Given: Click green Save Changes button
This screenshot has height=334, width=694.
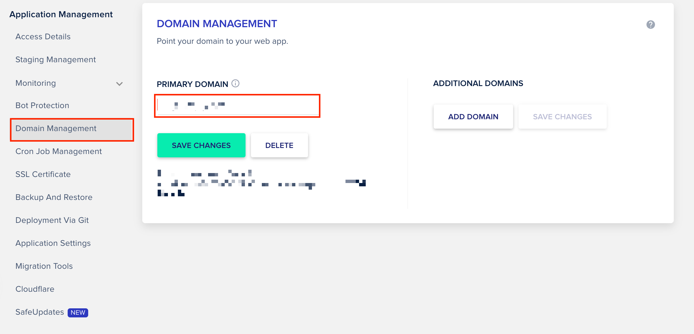Looking at the screenshot, I should tap(201, 145).
